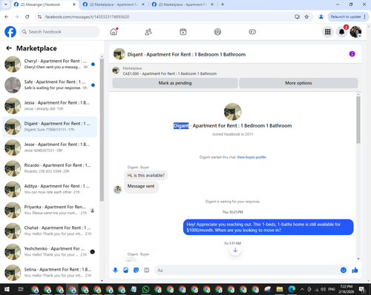Open the Video/Reels icon in top navigation
Screen dimensions: 371x295
pos(183,32)
